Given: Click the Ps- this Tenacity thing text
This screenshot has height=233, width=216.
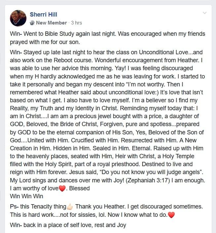Looking at the screenshot, I should tap(38, 207).
